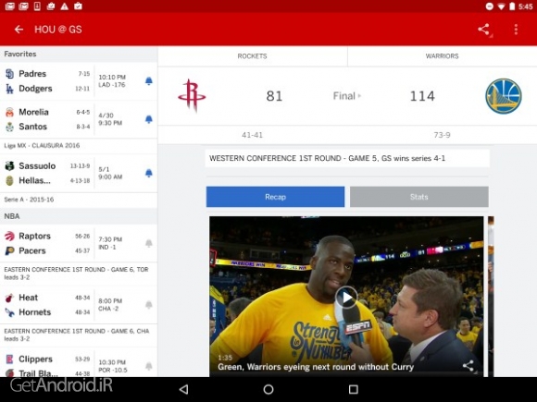Click the Warriors score 114
The height and width of the screenshot is (402, 537).
[422, 96]
